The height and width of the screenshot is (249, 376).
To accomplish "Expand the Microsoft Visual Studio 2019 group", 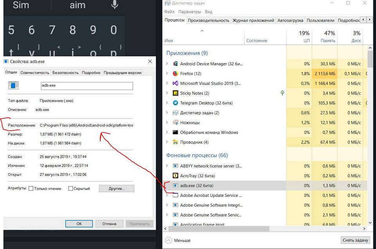I will pos(167,83).
